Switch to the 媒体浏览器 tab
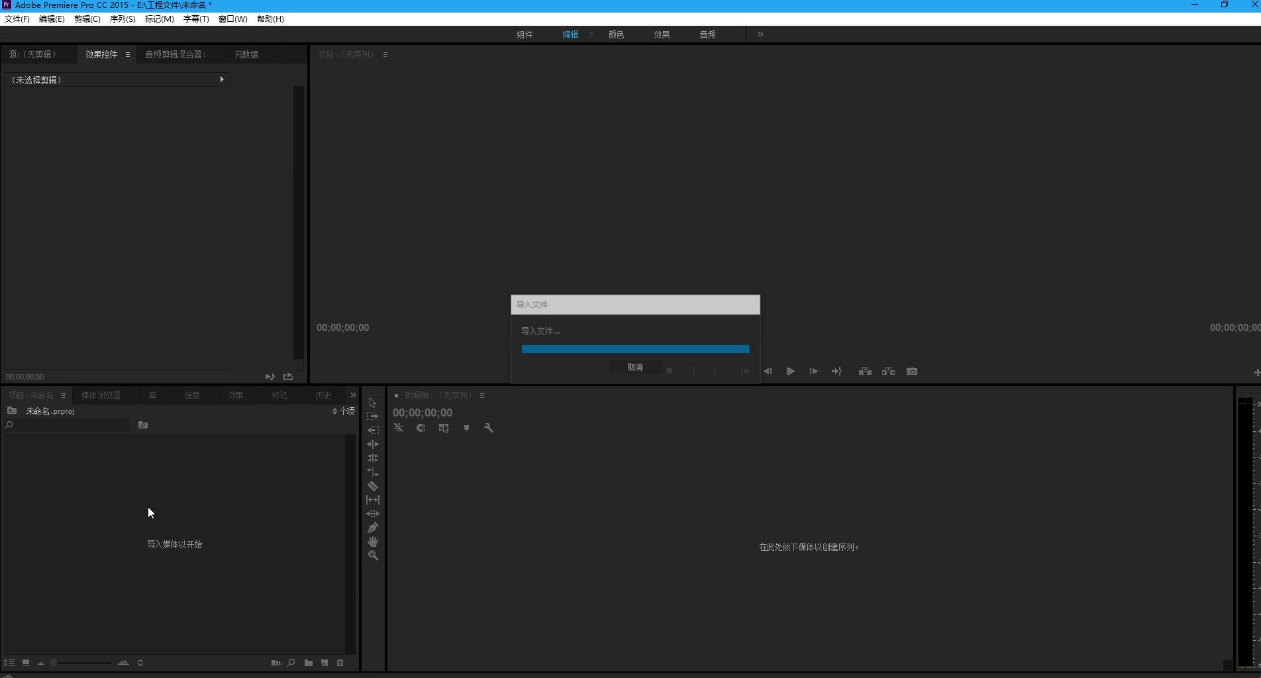 pyautogui.click(x=101, y=395)
